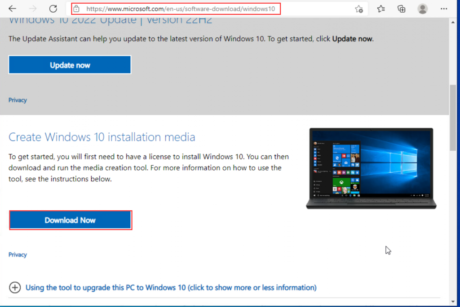Reload the current page

tap(53, 9)
